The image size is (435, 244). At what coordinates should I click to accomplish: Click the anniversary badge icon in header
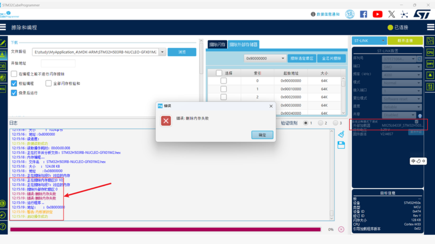[350, 14]
